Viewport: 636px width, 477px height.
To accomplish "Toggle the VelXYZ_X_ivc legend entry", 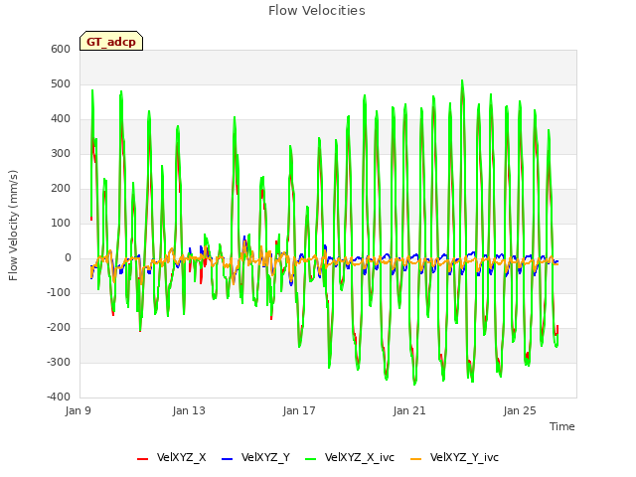I will coord(350,457).
